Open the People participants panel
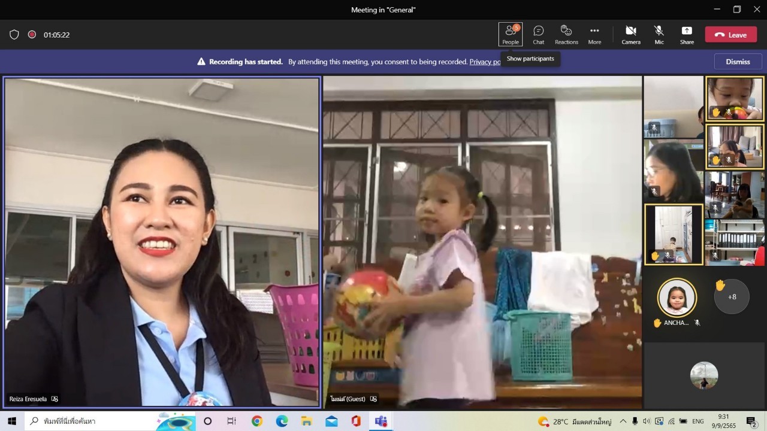Image resolution: width=767 pixels, height=431 pixels. [x=511, y=35]
